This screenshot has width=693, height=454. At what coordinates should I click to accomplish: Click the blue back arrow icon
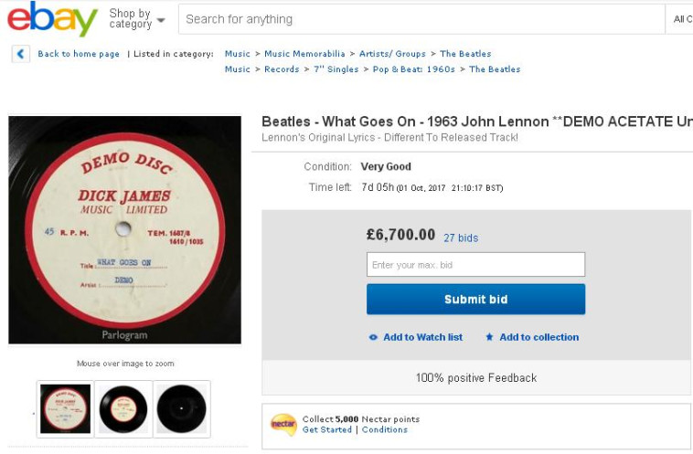(21, 54)
